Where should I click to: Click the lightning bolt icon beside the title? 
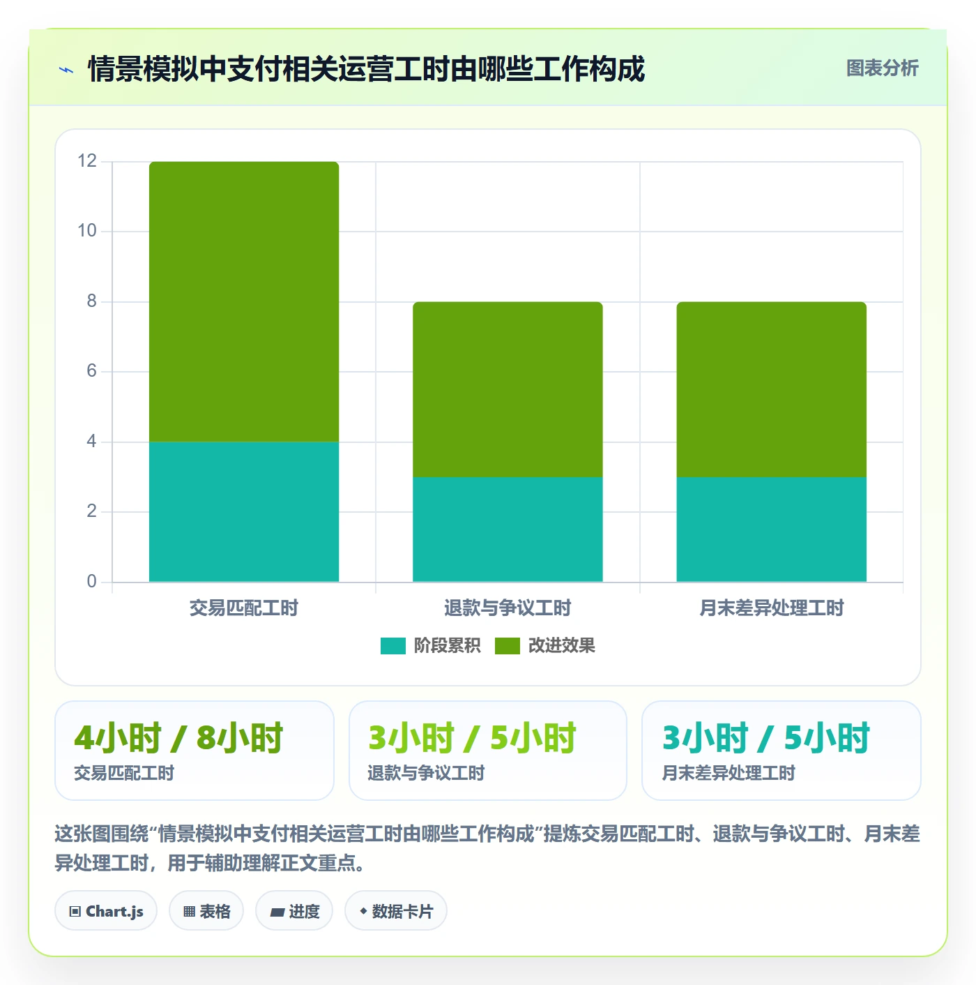pyautogui.click(x=66, y=70)
